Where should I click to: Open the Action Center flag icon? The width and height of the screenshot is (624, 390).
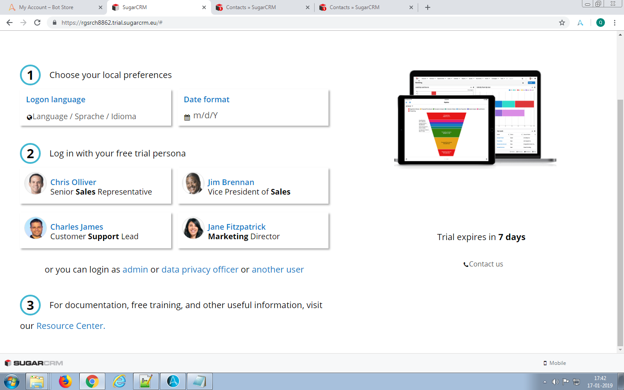coord(565,382)
